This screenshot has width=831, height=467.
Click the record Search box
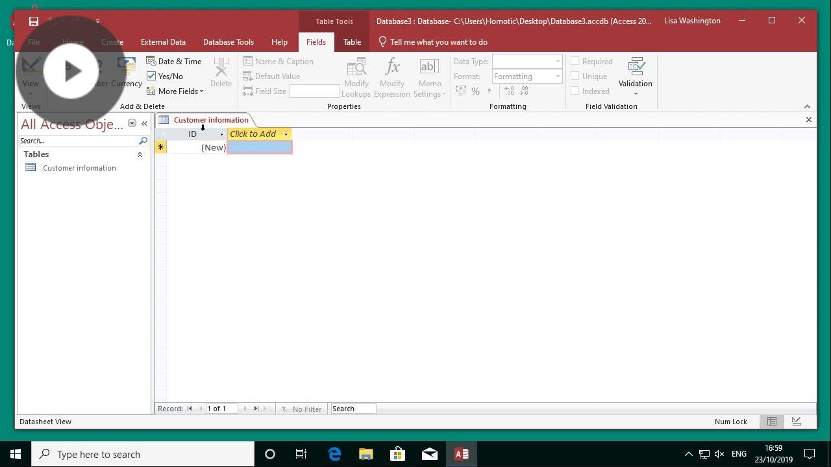pyautogui.click(x=353, y=409)
